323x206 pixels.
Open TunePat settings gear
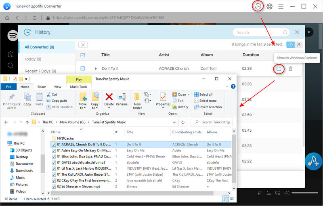coord(269,6)
